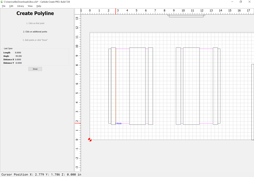254x177 pixels.
Task: Maximize the Carbide Create window
Action: point(241,2)
